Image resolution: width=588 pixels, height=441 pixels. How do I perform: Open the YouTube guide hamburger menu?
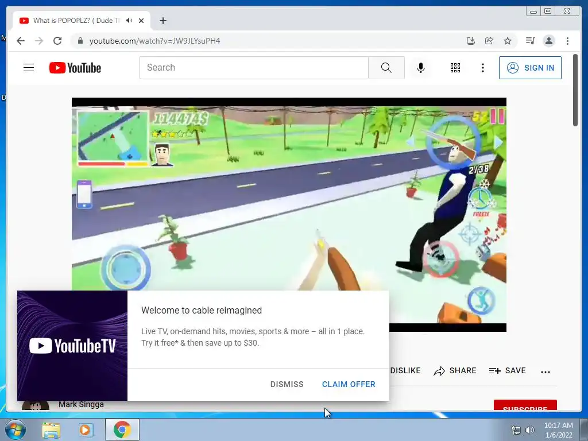pyautogui.click(x=29, y=68)
